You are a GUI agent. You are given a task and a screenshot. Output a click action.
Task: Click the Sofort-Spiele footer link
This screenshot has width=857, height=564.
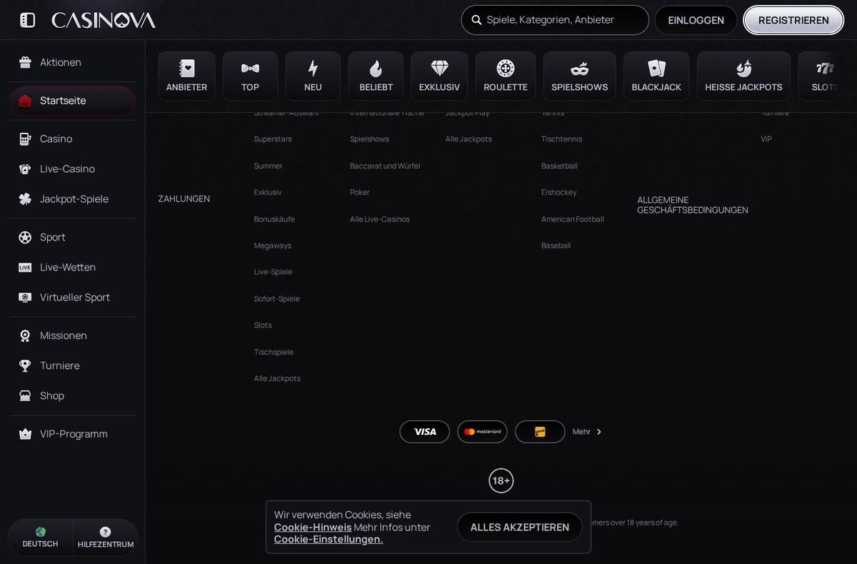[x=277, y=298]
